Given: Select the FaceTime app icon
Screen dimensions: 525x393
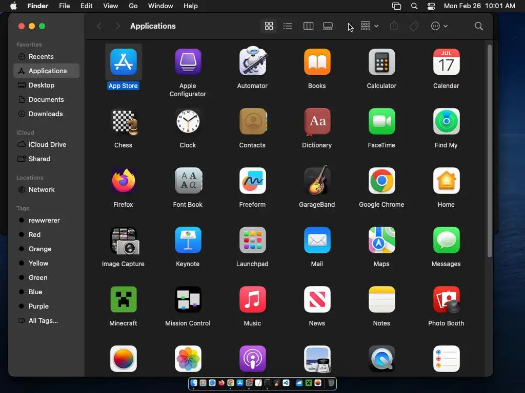Looking at the screenshot, I should pos(381,121).
